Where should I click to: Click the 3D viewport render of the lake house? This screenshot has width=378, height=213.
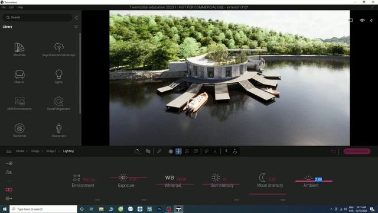pos(230,78)
